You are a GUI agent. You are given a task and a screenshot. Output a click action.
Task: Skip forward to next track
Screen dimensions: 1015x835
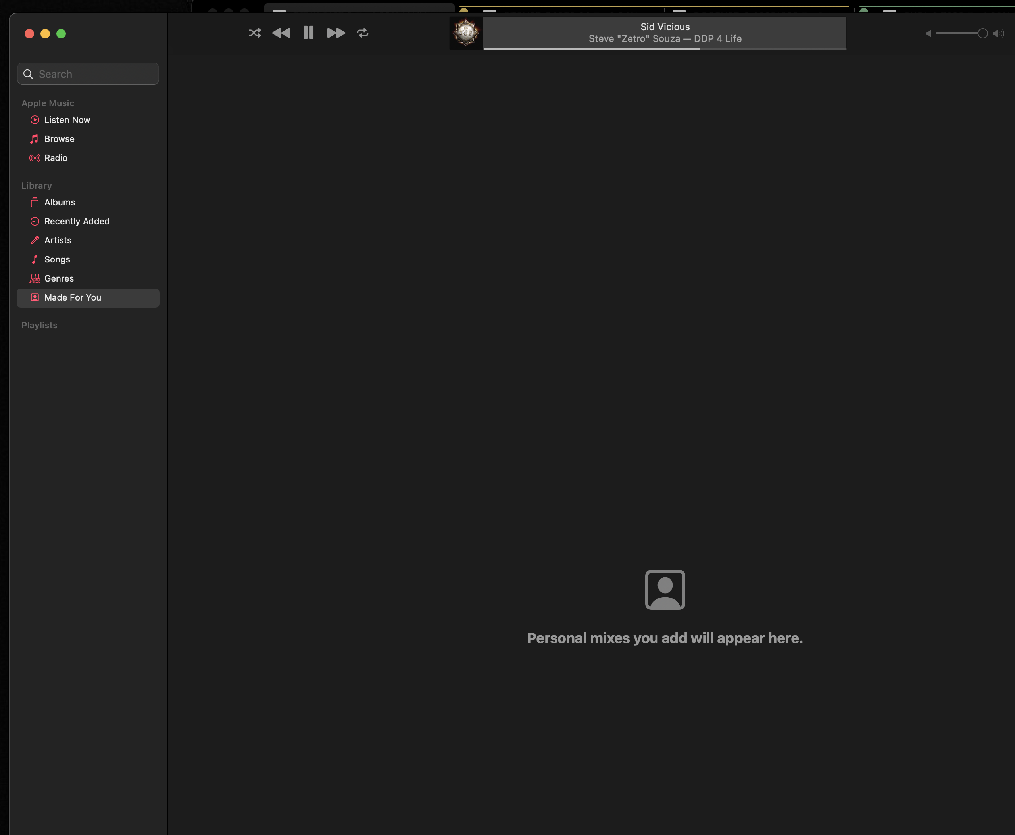tap(336, 33)
